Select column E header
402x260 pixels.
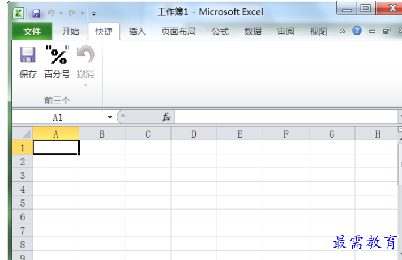[240, 134]
